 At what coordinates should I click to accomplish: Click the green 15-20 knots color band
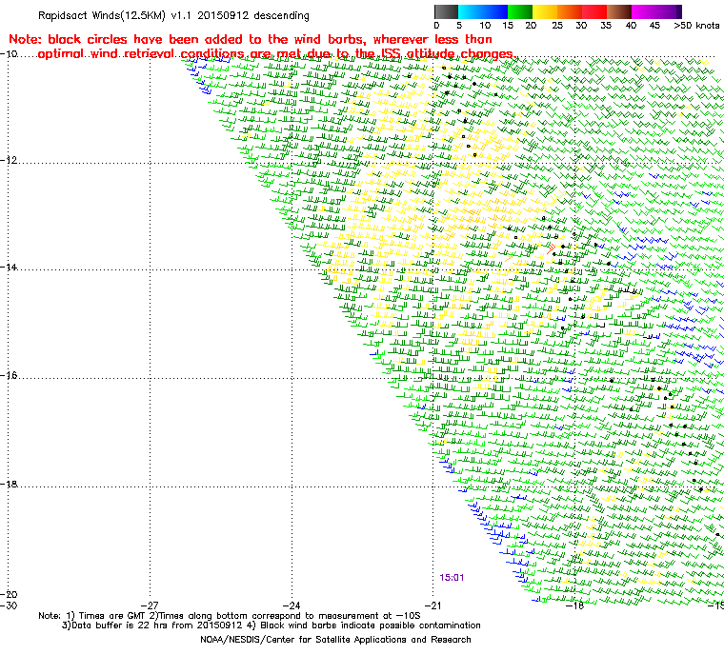[520, 11]
